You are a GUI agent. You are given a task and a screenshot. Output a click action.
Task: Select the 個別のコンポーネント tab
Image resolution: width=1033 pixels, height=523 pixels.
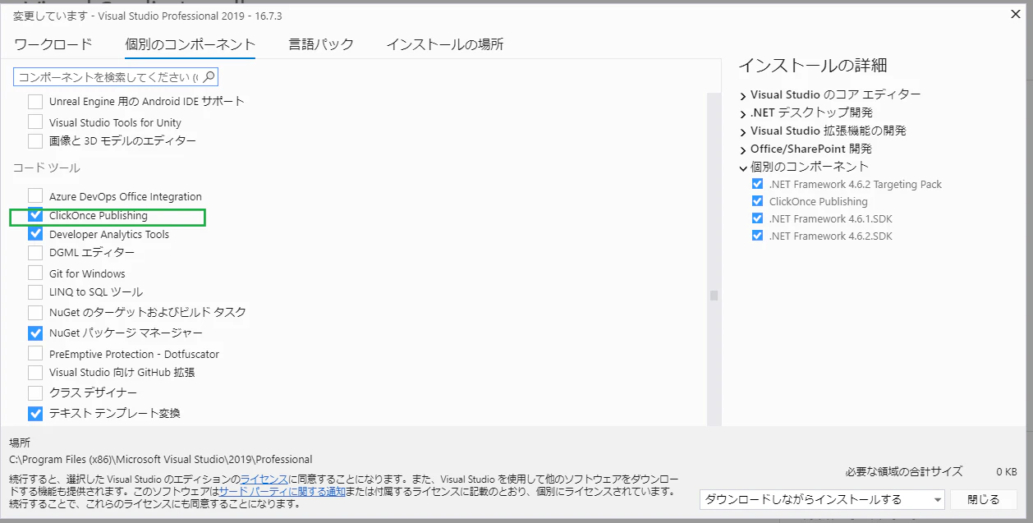190,44
